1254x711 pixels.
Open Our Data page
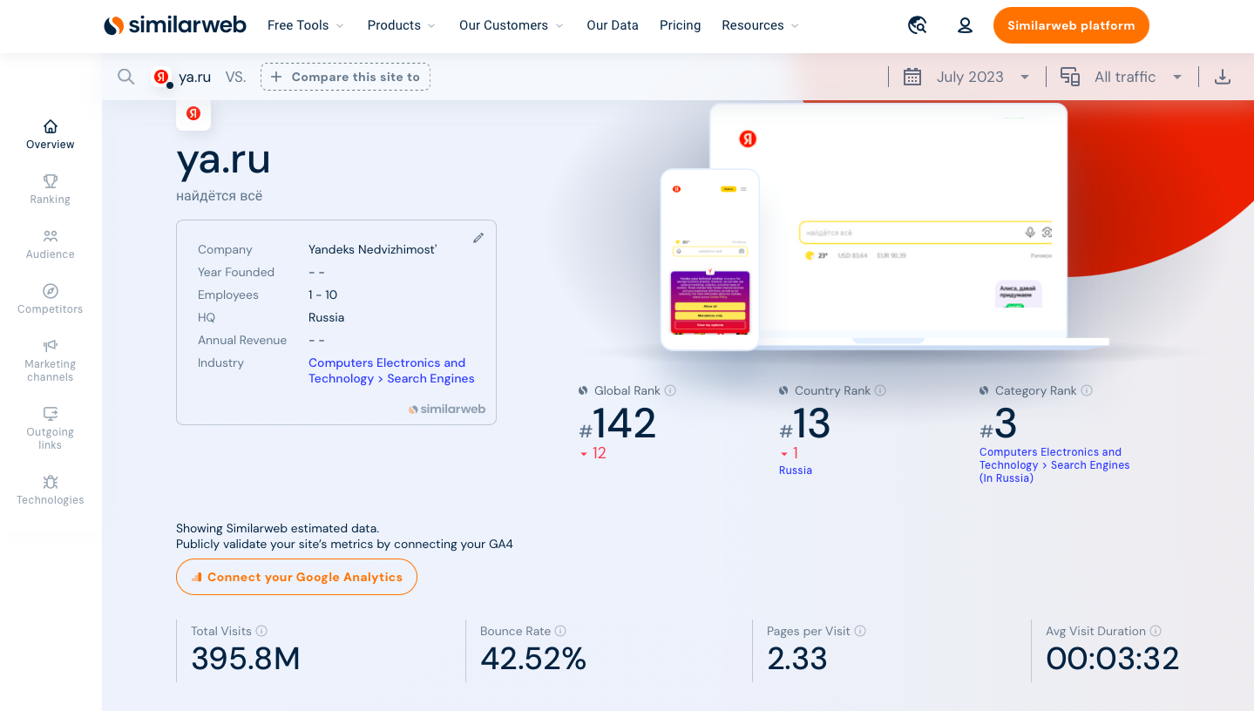pyautogui.click(x=613, y=25)
